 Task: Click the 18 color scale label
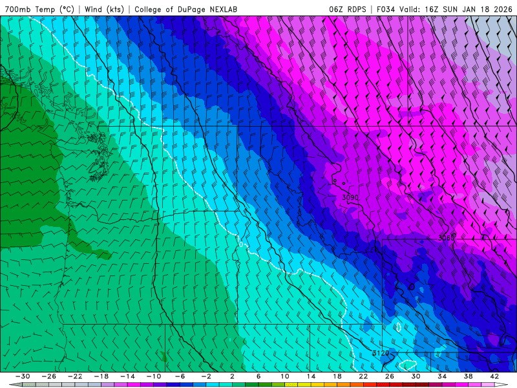[x=337, y=376]
